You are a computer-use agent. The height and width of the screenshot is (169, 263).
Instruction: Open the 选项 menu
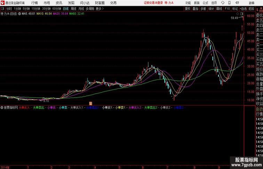214,3
